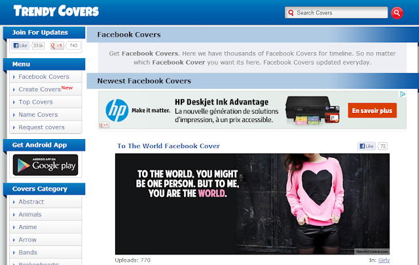This screenshot has height=265, width=419.
Task: Open To The World Facebook Cover title
Action: (169, 146)
